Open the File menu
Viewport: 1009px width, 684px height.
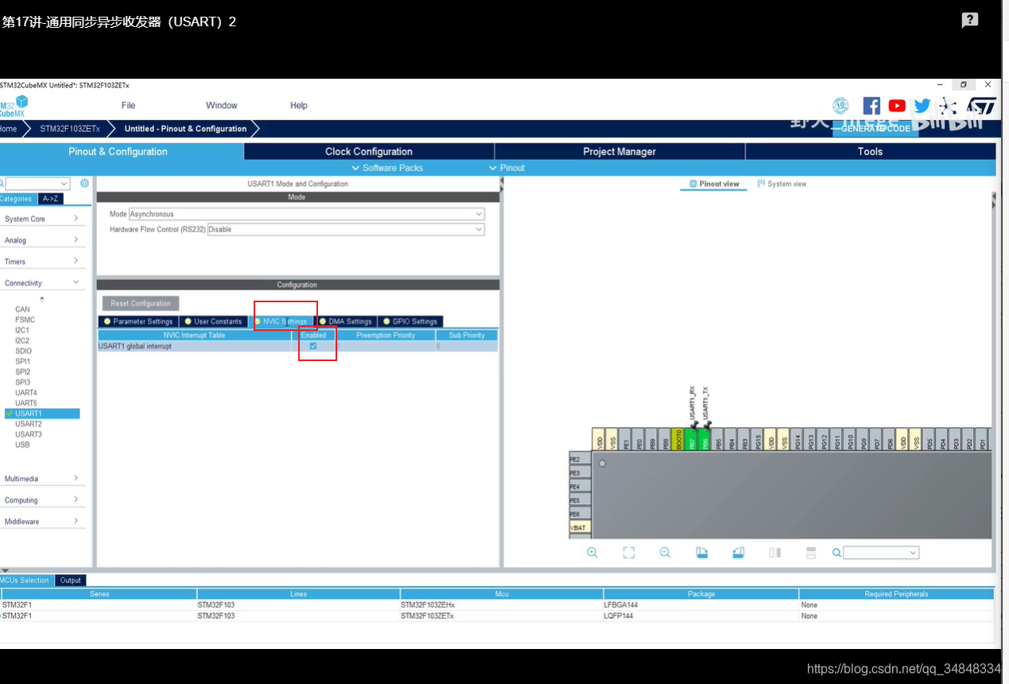pyautogui.click(x=128, y=105)
